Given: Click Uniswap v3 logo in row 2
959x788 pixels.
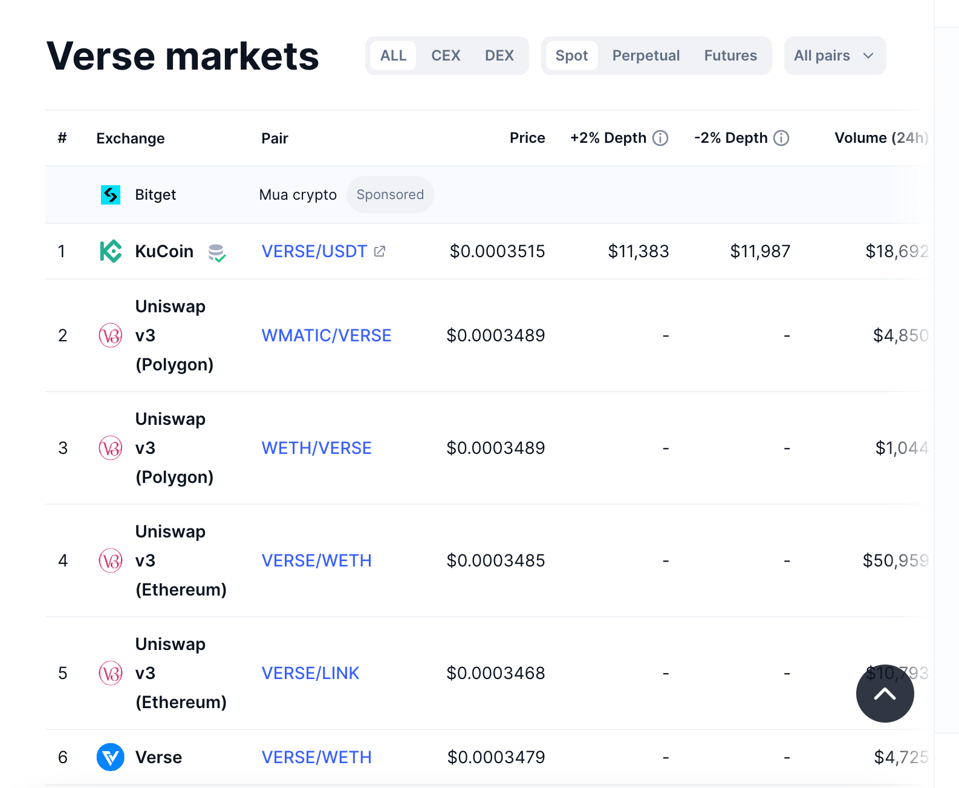Looking at the screenshot, I should pyautogui.click(x=111, y=335).
